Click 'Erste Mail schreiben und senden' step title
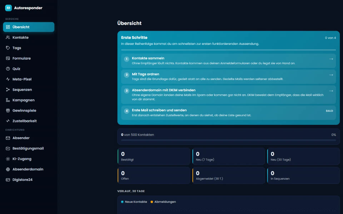The width and height of the screenshot is (343, 214). [x=159, y=110]
